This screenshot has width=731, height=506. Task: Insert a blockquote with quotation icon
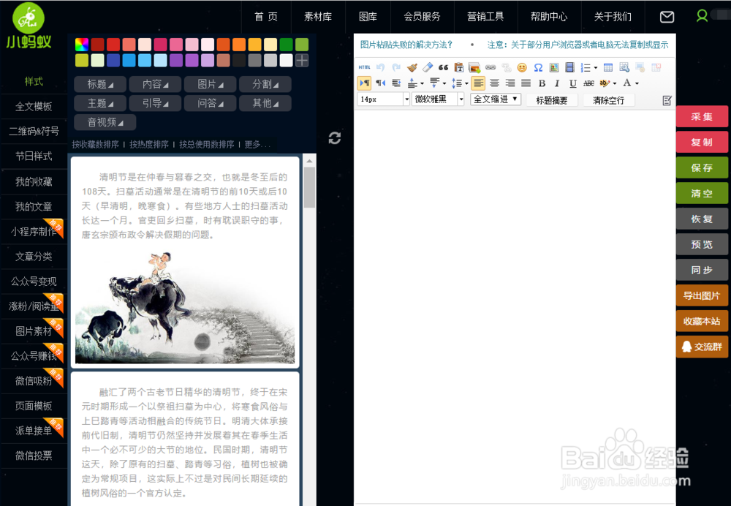pyautogui.click(x=444, y=67)
